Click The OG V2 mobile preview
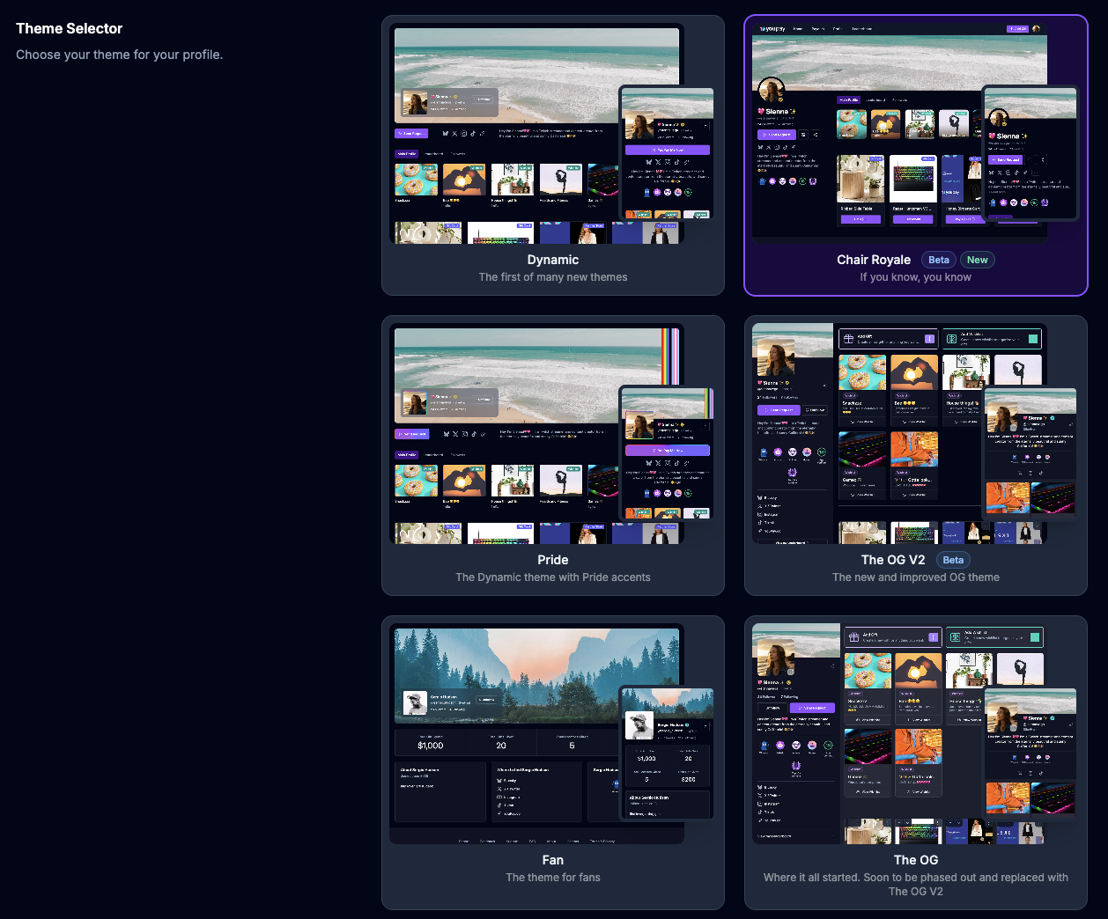The height and width of the screenshot is (919, 1108). point(1030,454)
